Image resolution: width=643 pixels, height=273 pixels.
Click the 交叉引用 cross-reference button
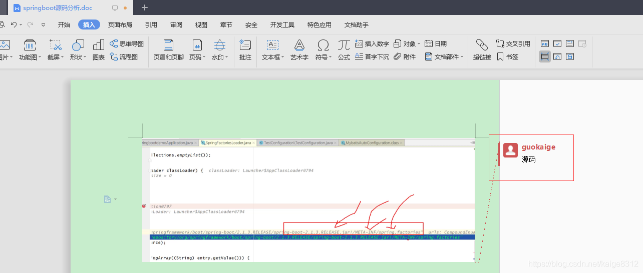(x=513, y=44)
